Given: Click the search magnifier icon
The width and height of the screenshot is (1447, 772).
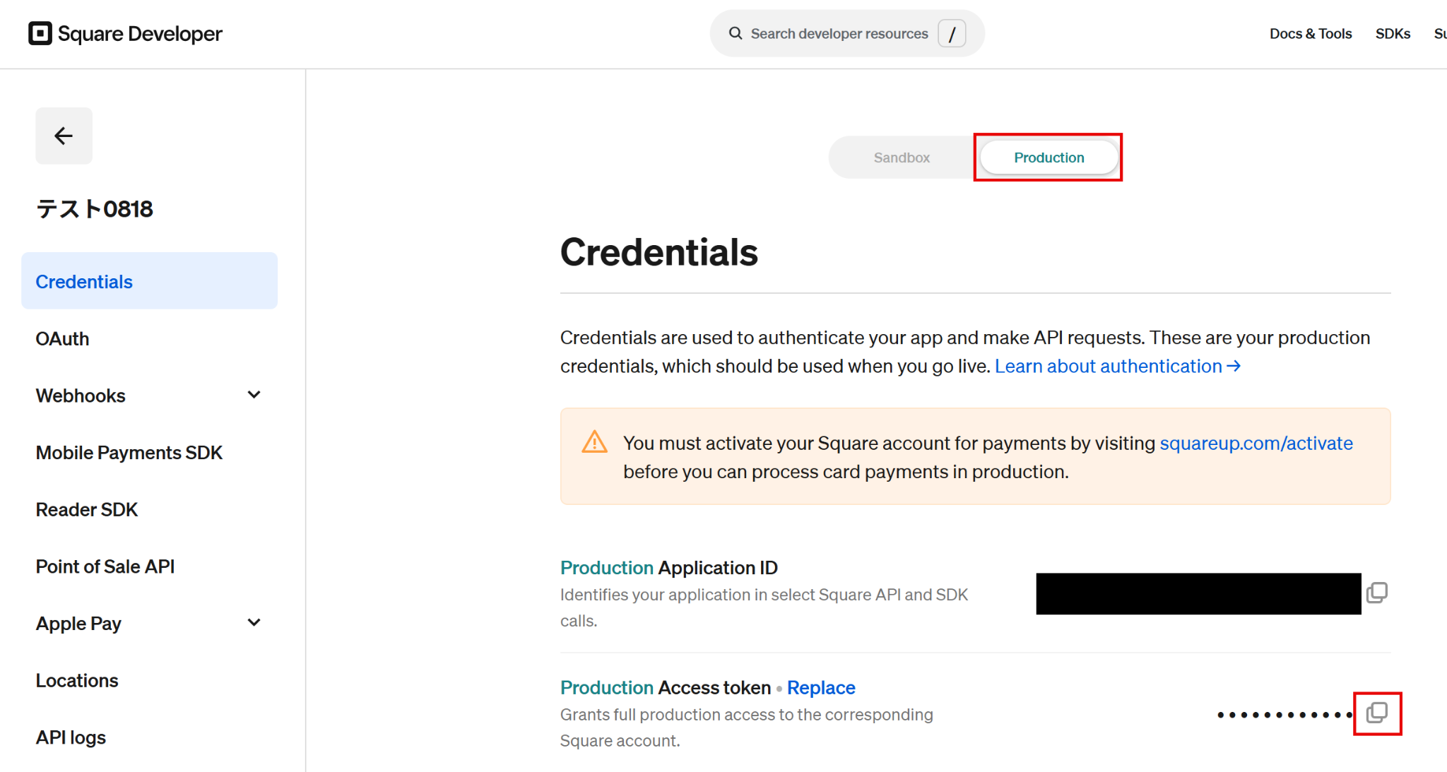Looking at the screenshot, I should pos(736,33).
